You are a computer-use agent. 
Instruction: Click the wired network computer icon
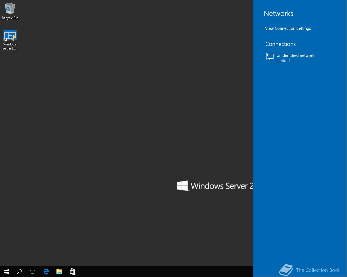tap(269, 57)
